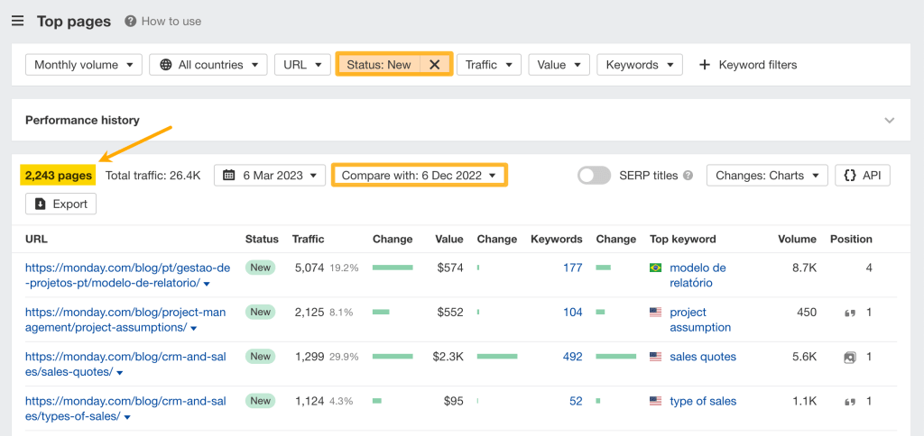The width and height of the screenshot is (924, 436).
Task: Click the quote icon in type of sales row
Action: 849,402
